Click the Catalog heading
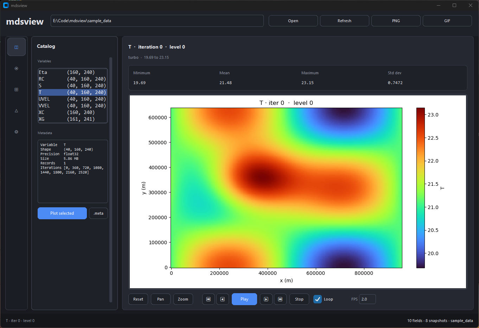Image resolution: width=479 pixels, height=328 pixels. point(46,46)
